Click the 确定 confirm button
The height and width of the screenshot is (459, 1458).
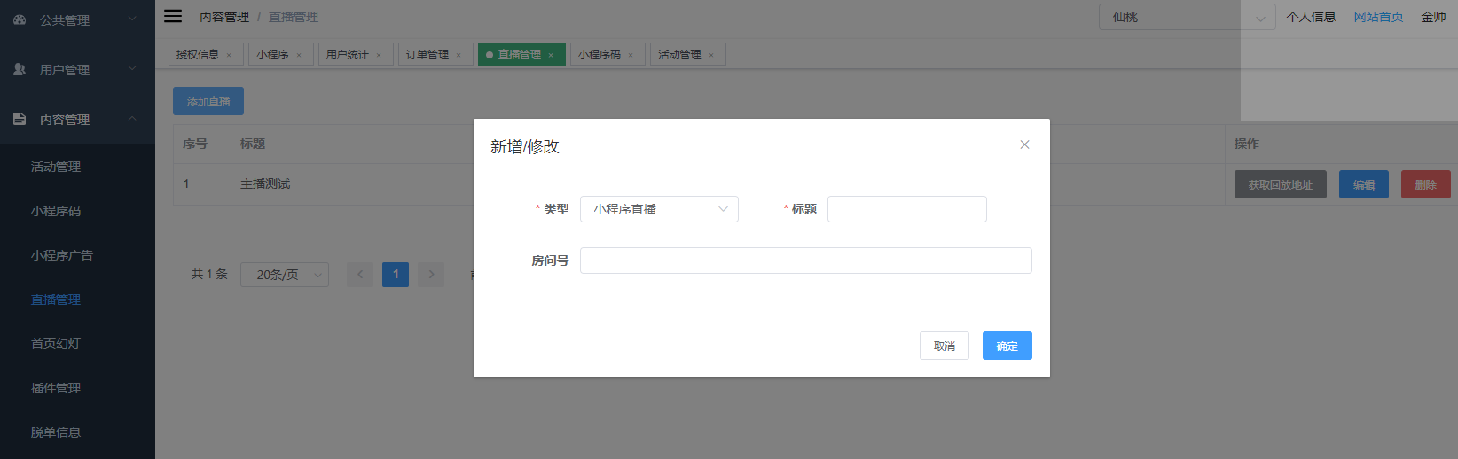coord(1007,346)
